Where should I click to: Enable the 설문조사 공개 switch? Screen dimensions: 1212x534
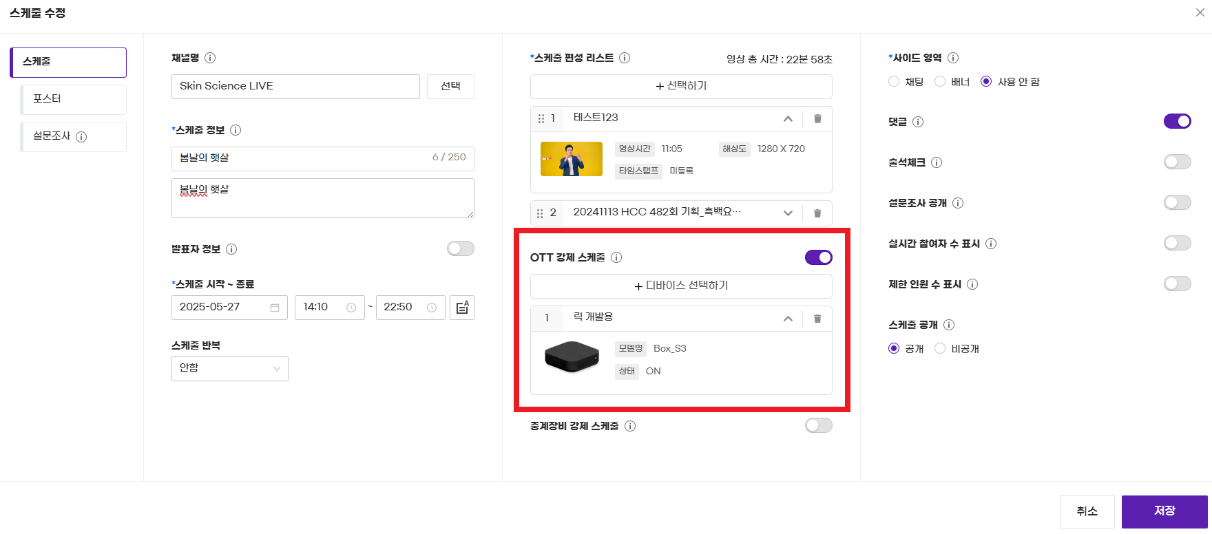coord(1178,202)
